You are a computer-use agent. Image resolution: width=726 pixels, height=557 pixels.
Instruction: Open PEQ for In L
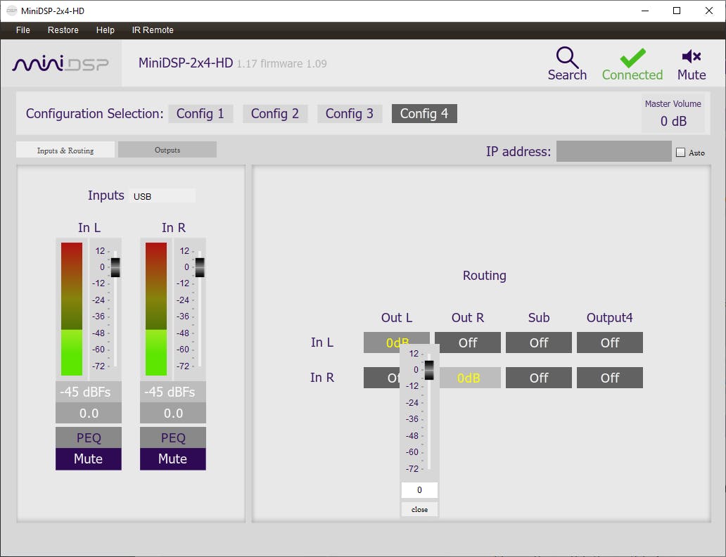coord(89,437)
